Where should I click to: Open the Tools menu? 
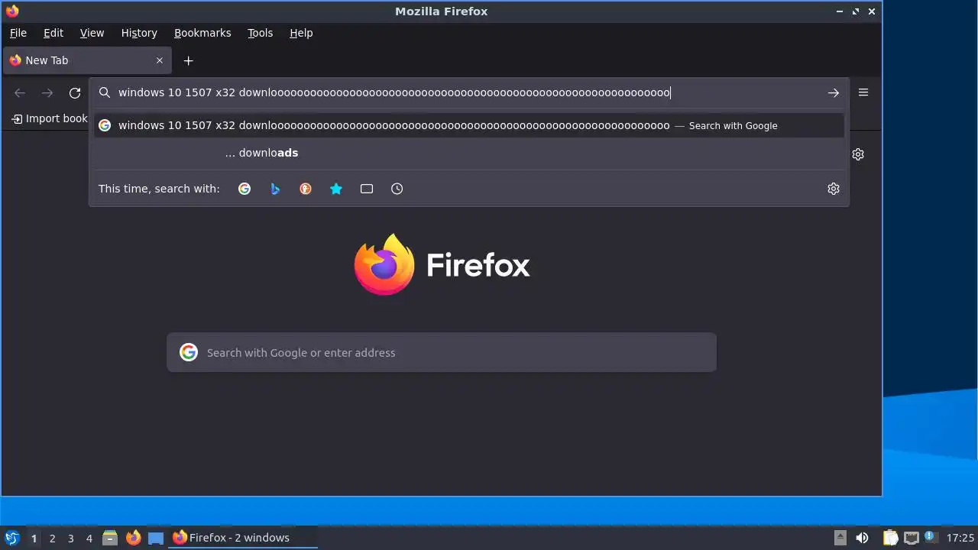(260, 33)
